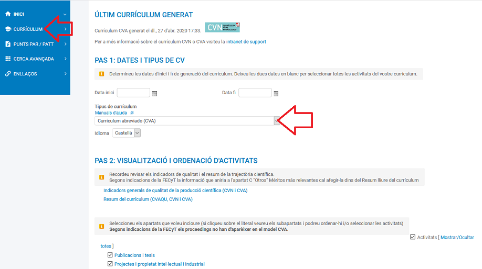Click the Inici home icon
Image resolution: width=482 pixels, height=269 pixels.
8,14
